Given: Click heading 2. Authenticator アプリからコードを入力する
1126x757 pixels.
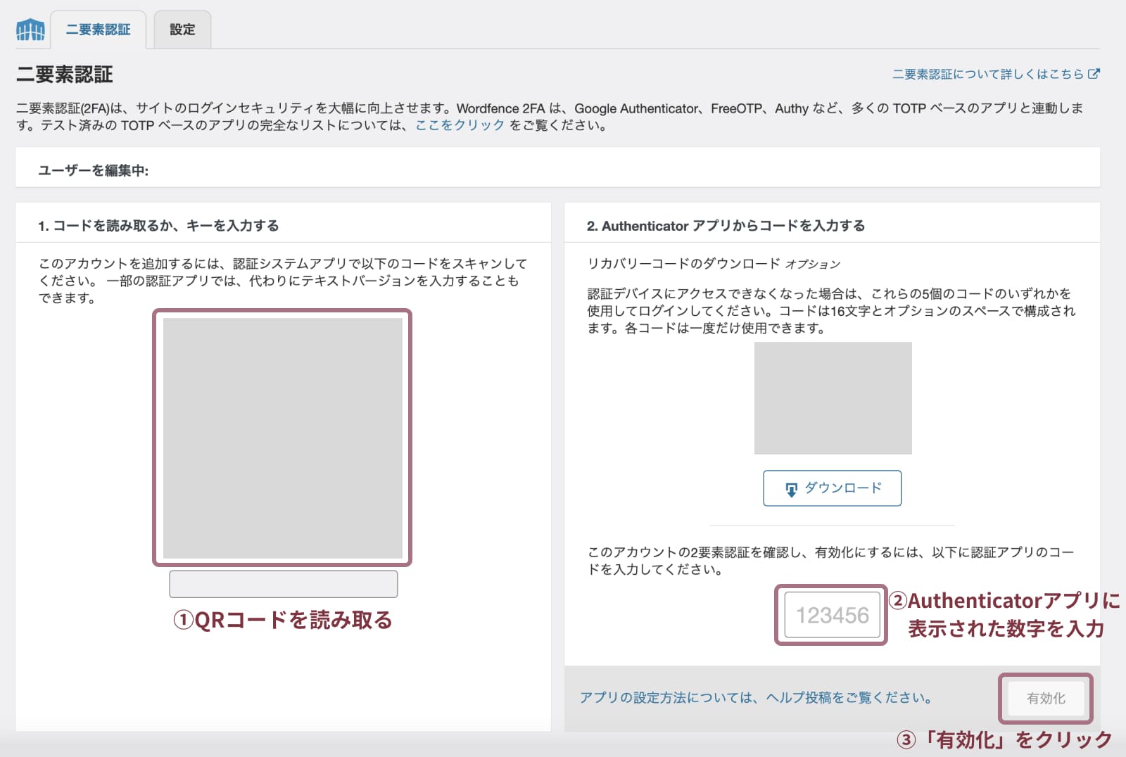Looking at the screenshot, I should point(726,226).
